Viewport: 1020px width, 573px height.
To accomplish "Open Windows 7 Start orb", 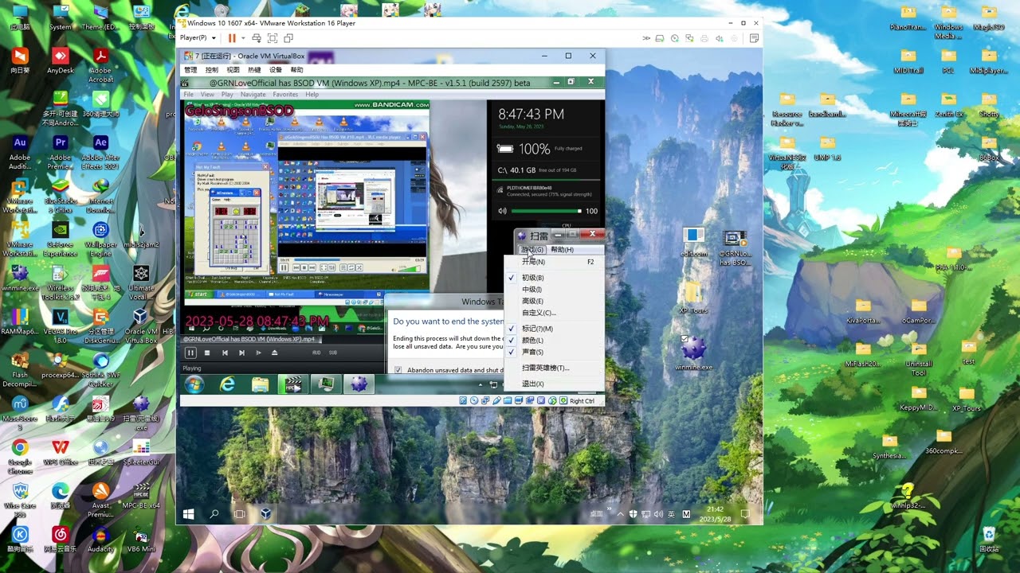I will coord(194,384).
